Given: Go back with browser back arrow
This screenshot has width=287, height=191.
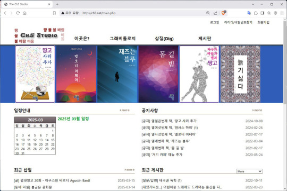Looking at the screenshot, I should (x=5, y=13).
